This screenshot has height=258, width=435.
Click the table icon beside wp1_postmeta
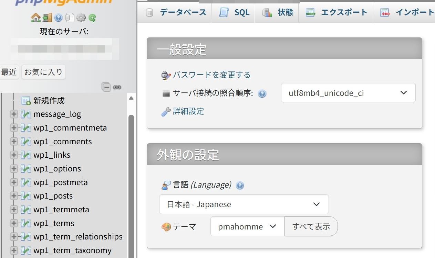(26, 182)
